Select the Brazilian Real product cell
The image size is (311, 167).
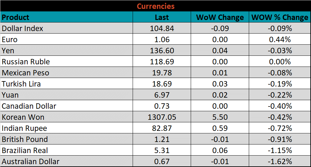pos(25,150)
